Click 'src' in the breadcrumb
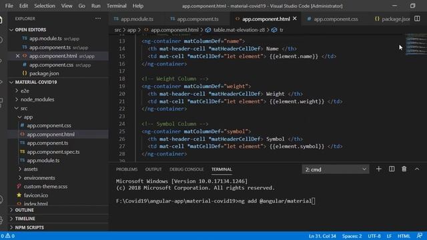Viewport: 427px width, 240px height. 117,30
